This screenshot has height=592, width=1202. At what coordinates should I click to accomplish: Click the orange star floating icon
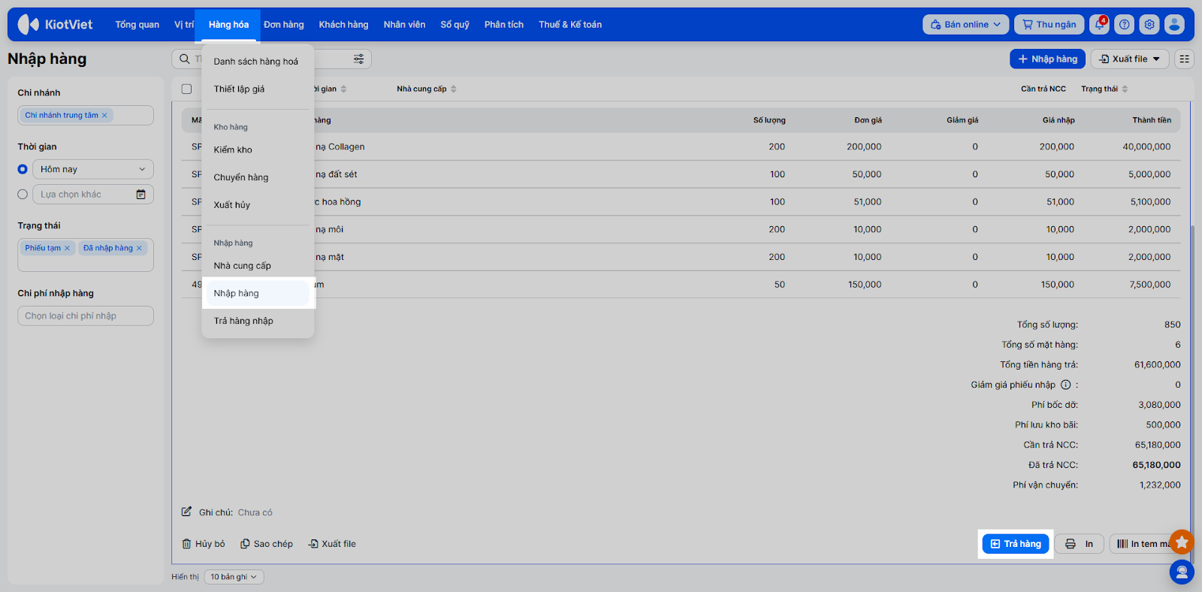tap(1182, 542)
